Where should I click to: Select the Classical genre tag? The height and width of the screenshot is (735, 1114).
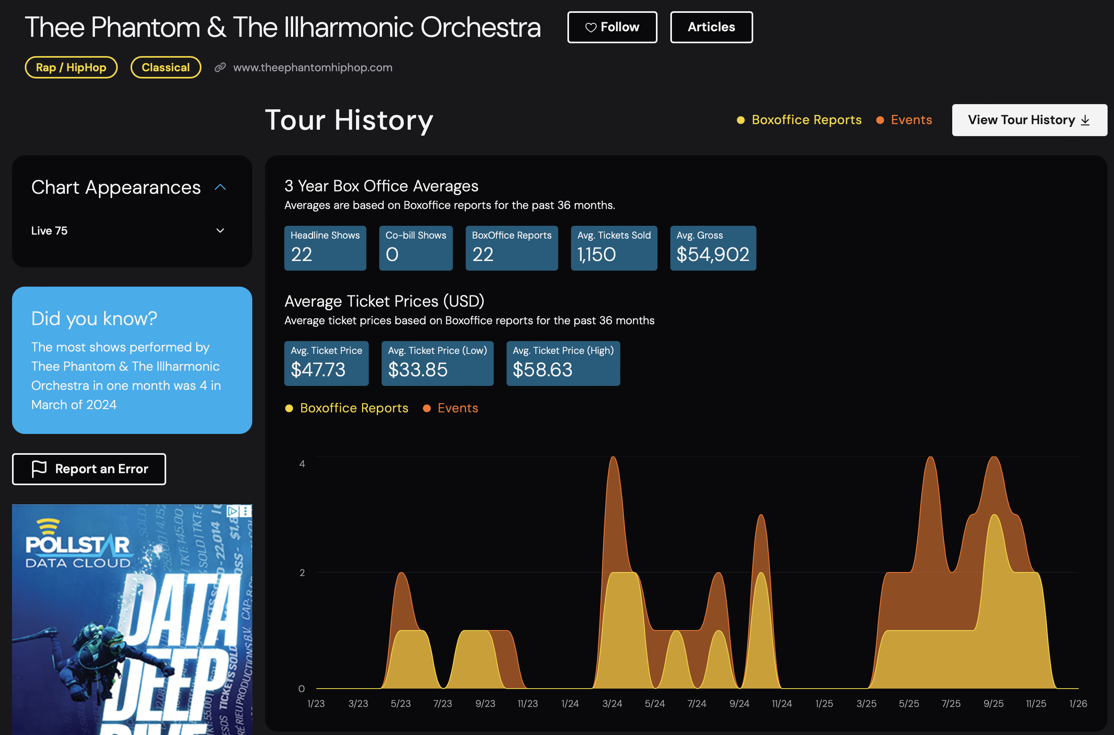pos(165,68)
